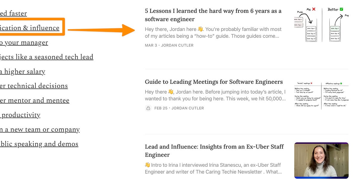This screenshot has width=358, height=179.
Task: Open the 'mentor and mentee' topic link
Action: click(x=35, y=100)
